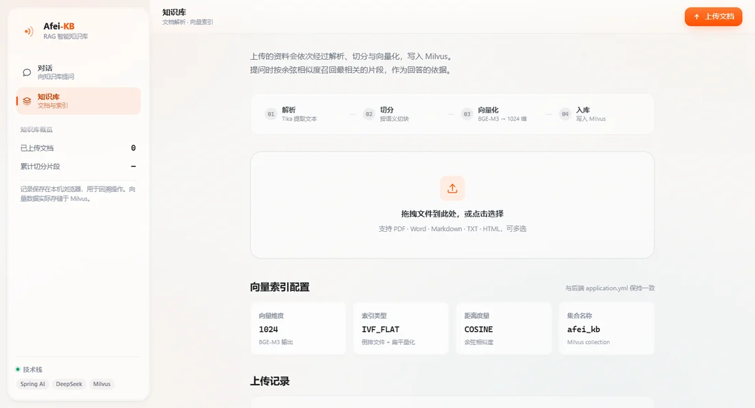Click the 倒排文件 + 扁平量化 caption
The height and width of the screenshot is (408, 755).
(388, 343)
